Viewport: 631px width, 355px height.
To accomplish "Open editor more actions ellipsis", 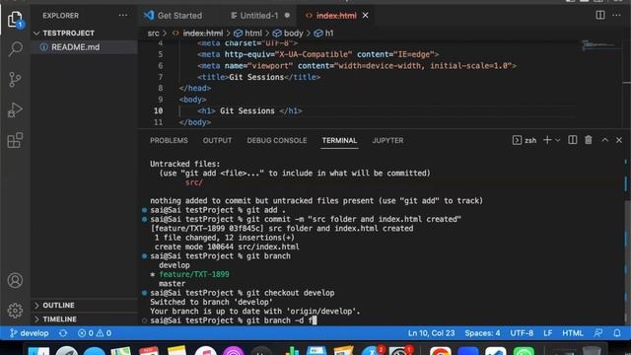I will pyautogui.click(x=616, y=15).
